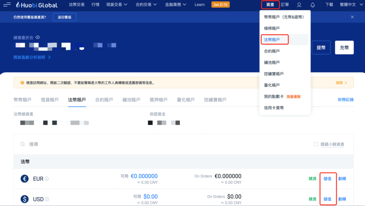365x206 pixels.
Task: Click 劃轉 in the EUR row
Action: click(x=342, y=179)
